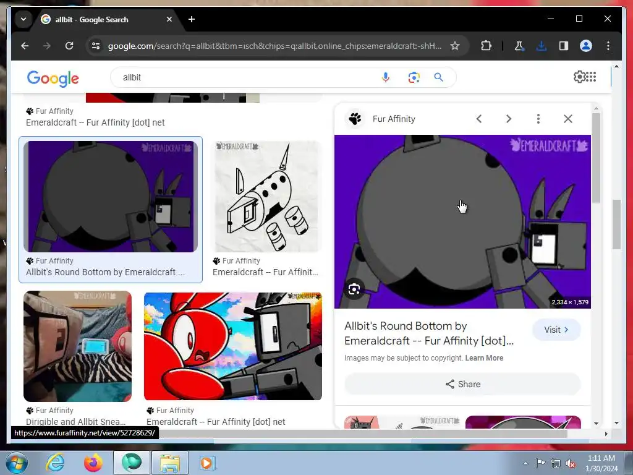The width and height of the screenshot is (633, 475).
Task: Click the muted volume tray icon
Action: [571, 463]
